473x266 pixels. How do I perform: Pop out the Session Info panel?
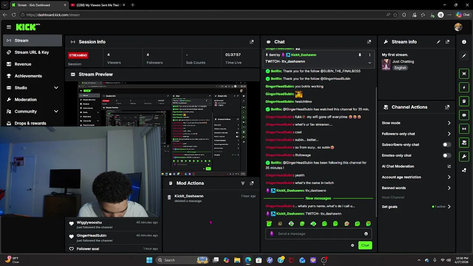click(x=252, y=42)
